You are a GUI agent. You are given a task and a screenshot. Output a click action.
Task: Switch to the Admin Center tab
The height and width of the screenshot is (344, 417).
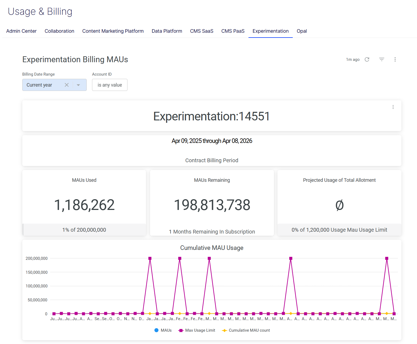[x=21, y=31]
